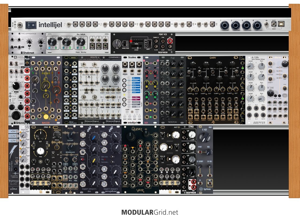Click the PITCH input jack on Scales
Image resolution: width=300 pixels, height=218 pixels.
[x=125, y=71]
